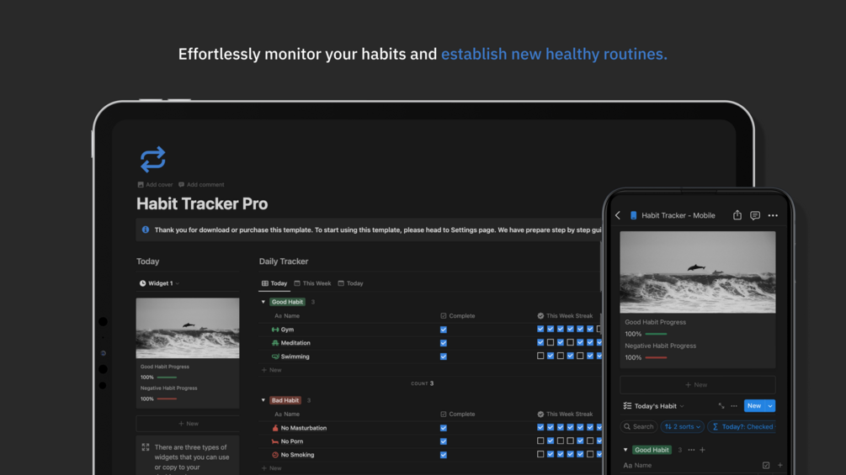Open the three-dot menu in the phone header
The width and height of the screenshot is (846, 475).
773,215
